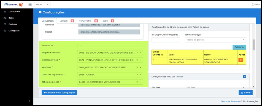Click the Website ID input field
The width and height of the screenshot is (262, 106).
pyautogui.click(x=110, y=45)
